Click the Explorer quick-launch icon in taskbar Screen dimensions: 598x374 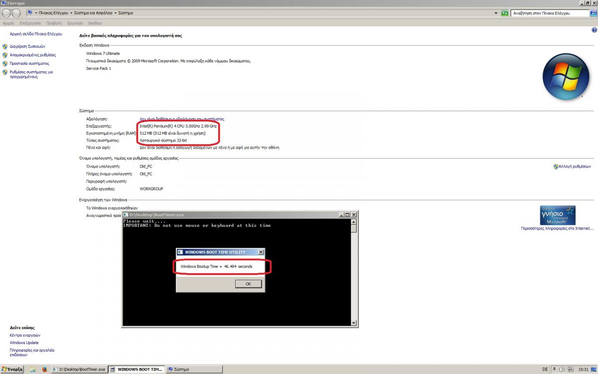click(x=33, y=370)
